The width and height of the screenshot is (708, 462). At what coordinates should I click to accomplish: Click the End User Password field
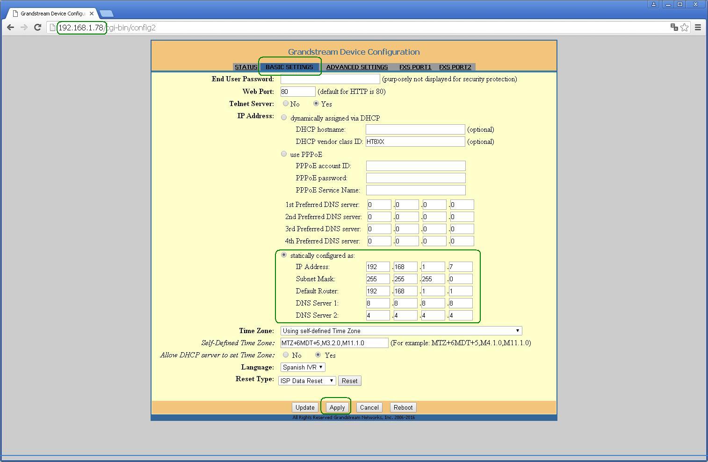[330, 79]
